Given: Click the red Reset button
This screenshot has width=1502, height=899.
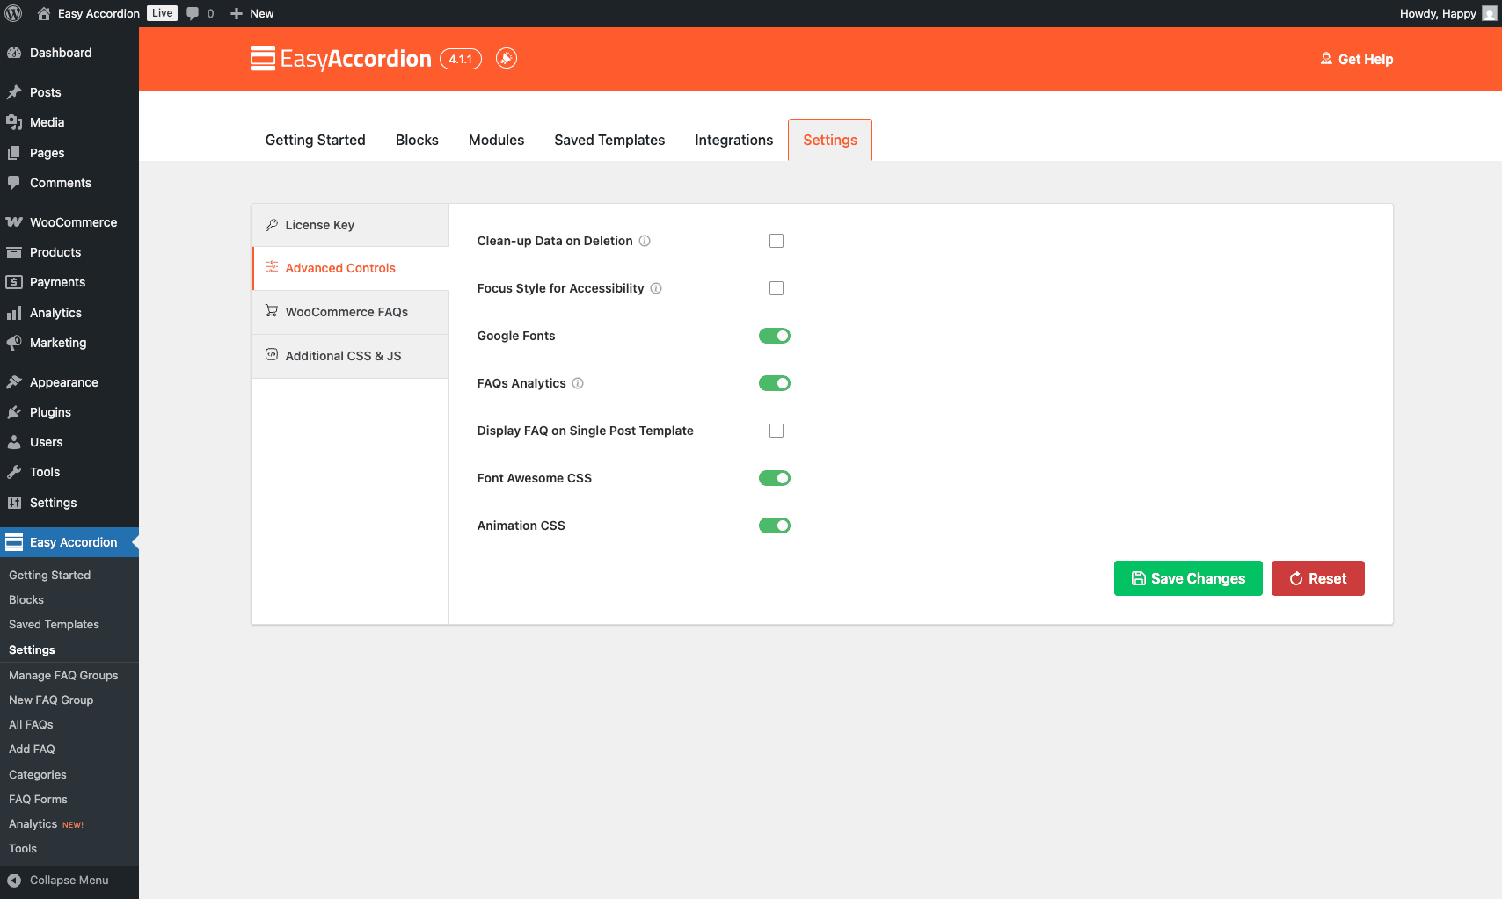Looking at the screenshot, I should click(1318, 578).
